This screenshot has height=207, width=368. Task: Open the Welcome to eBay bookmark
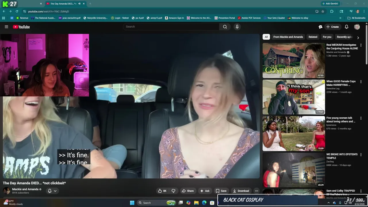pos(298,18)
